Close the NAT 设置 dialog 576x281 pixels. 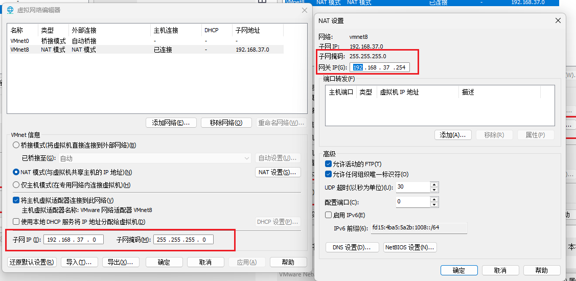[558, 21]
